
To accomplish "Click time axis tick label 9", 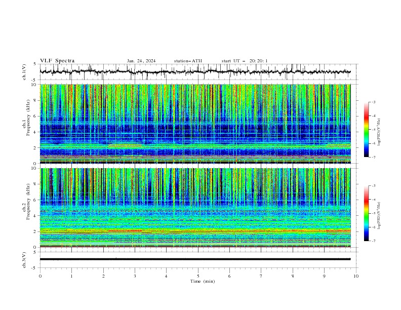I will tap(324, 276).
